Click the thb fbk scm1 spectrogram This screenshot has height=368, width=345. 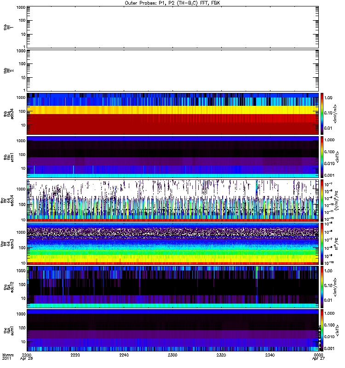(173, 157)
